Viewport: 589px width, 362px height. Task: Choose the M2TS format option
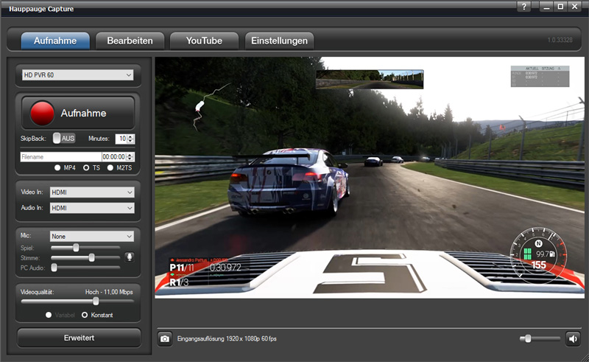(x=110, y=168)
